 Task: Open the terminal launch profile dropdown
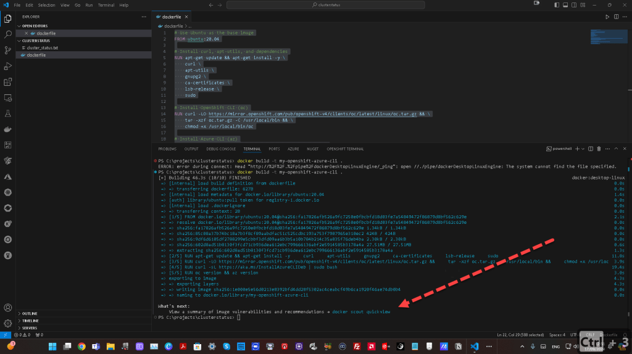pos(583,149)
